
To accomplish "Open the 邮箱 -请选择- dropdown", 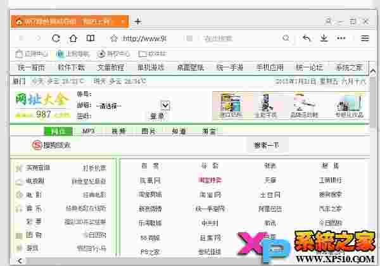I will [132, 106].
